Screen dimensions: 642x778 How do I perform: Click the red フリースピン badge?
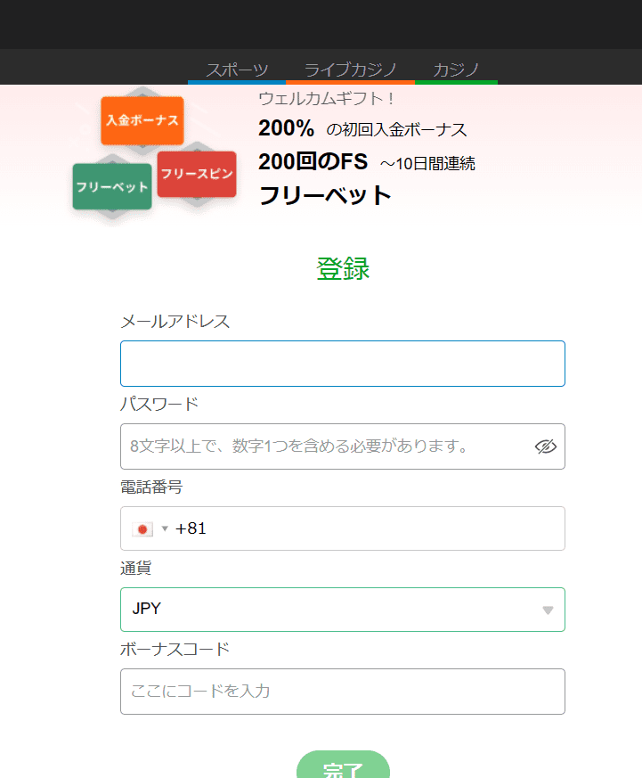click(x=197, y=174)
